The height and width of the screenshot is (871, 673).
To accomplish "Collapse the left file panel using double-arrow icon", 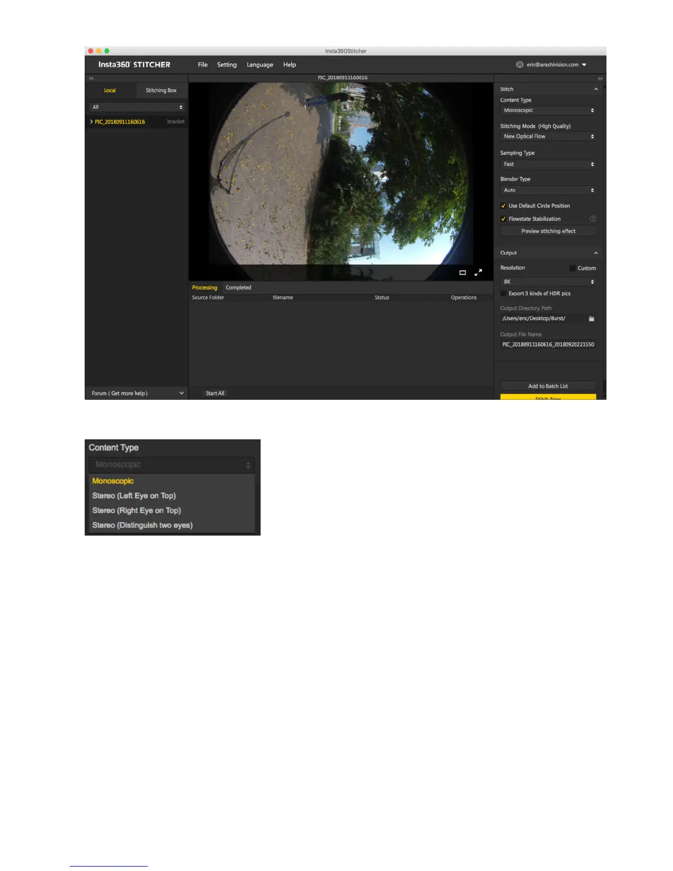I will click(x=92, y=79).
